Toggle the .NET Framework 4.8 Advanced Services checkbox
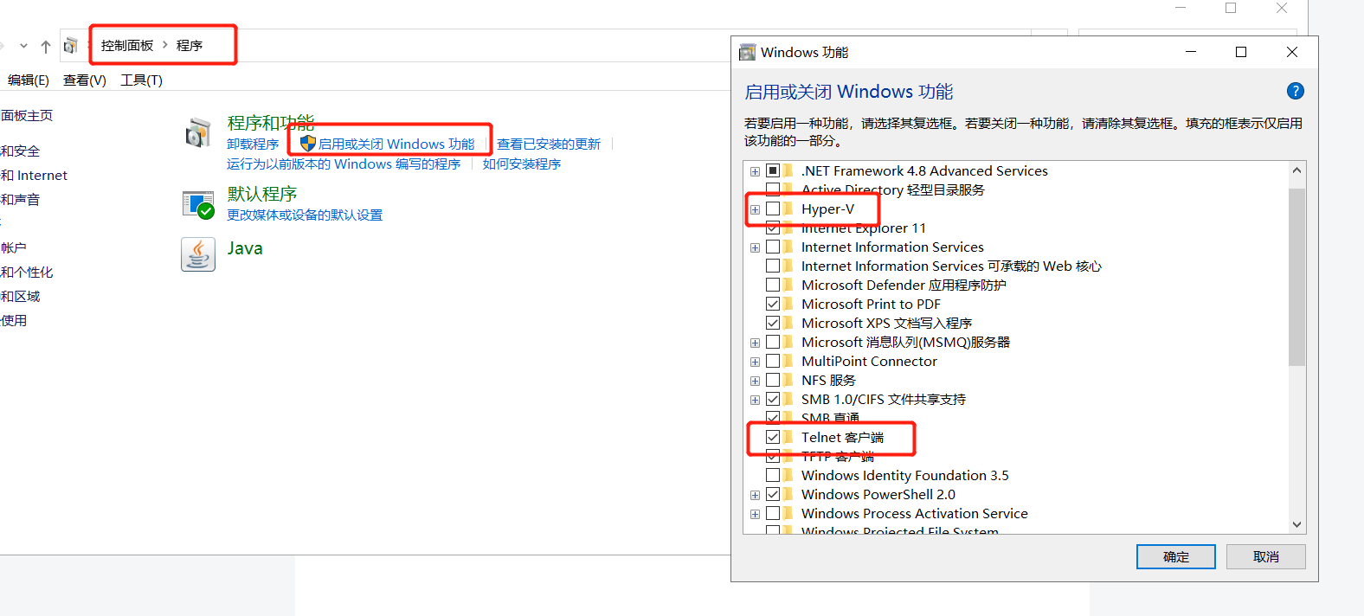This screenshot has width=1364, height=616. tap(773, 170)
